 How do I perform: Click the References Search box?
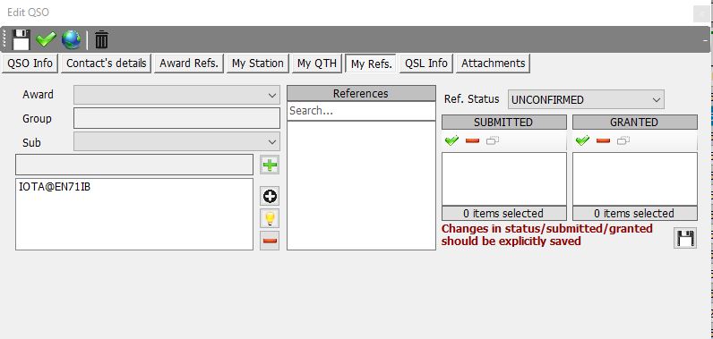(x=361, y=111)
